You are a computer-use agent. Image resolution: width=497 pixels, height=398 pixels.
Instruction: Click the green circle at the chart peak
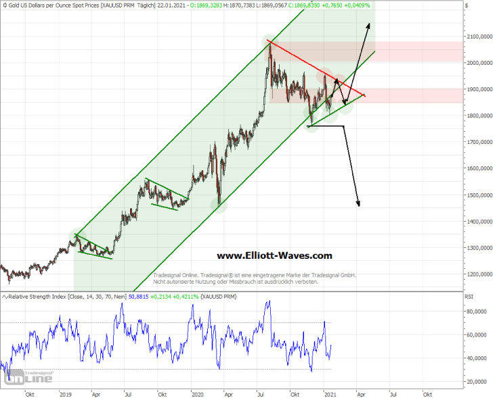click(x=269, y=43)
